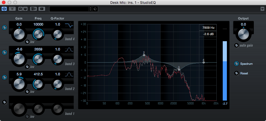
Task: Toggle band 2 on/off
Action: point(4,77)
